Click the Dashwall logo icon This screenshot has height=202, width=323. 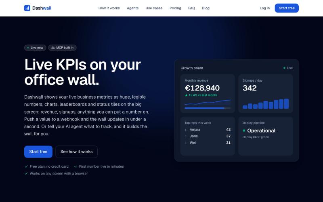tap(27, 8)
